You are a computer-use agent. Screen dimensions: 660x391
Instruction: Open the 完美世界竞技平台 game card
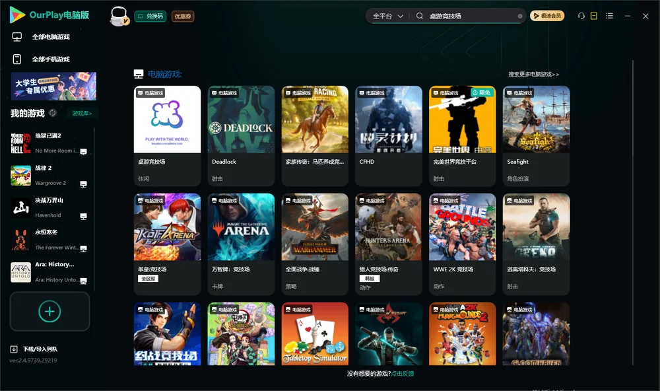[462, 135]
